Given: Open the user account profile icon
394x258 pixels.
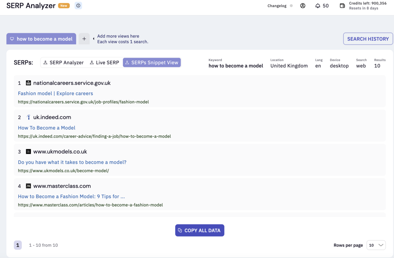Looking at the screenshot, I should [x=303, y=6].
